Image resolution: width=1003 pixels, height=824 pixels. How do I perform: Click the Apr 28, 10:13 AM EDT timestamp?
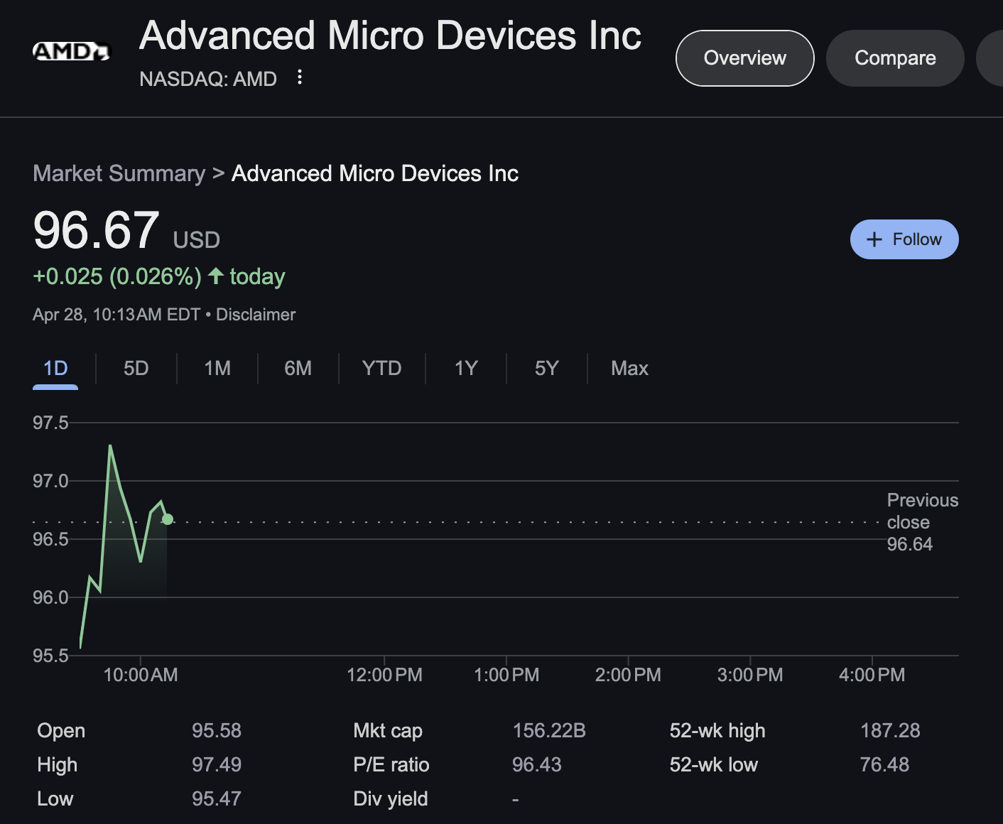tap(116, 315)
